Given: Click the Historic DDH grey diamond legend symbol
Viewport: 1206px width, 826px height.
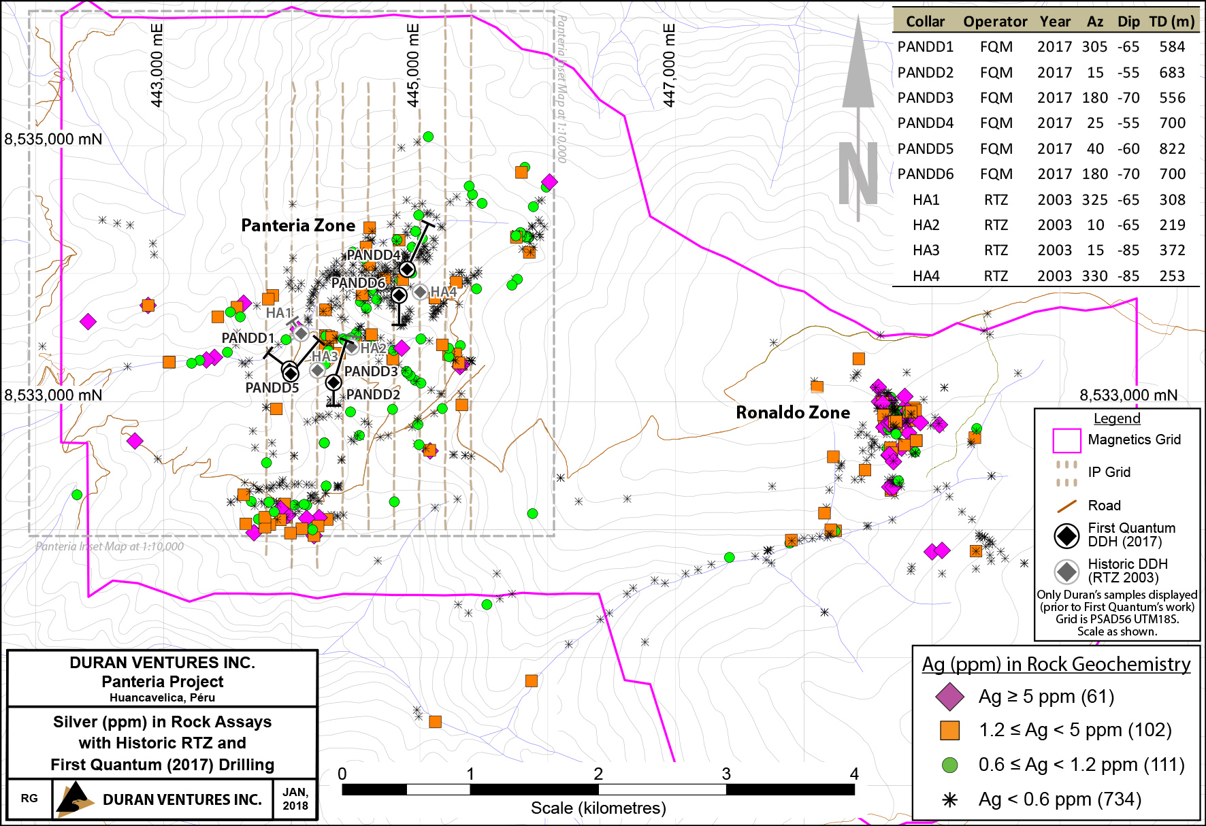Looking at the screenshot, I should 1066,572.
